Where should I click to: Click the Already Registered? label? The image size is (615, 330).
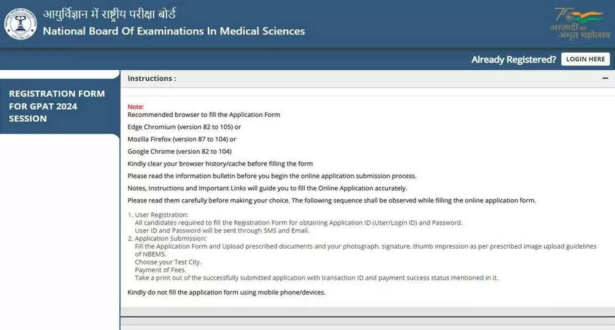coord(513,60)
